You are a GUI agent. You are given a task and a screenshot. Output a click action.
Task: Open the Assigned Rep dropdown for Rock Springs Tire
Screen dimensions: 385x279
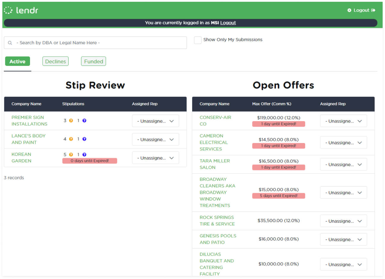tap(343, 221)
